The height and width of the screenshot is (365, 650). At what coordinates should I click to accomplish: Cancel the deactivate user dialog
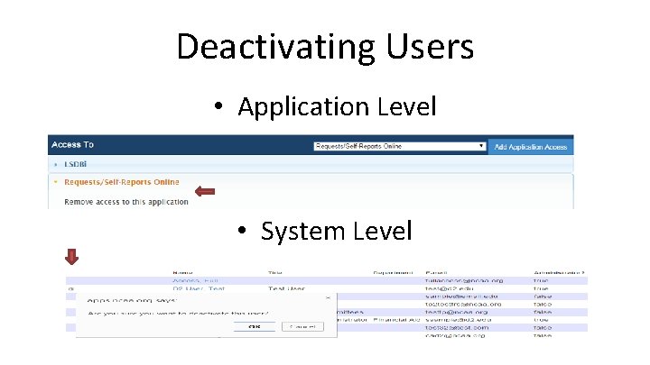302,326
